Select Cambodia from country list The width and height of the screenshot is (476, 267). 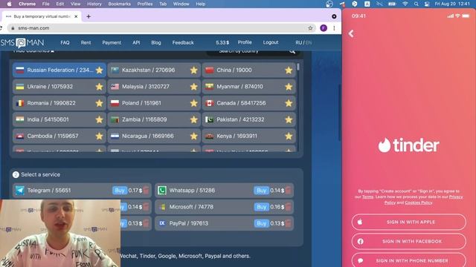tap(59, 136)
